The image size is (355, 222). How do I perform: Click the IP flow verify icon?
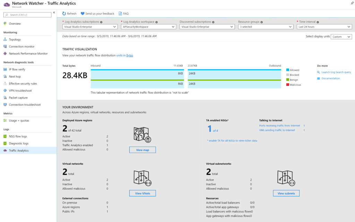tap(5, 69)
